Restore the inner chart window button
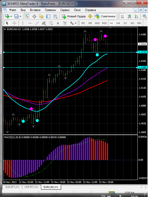Viewport: 150px width, 197px height. click(141, 10)
